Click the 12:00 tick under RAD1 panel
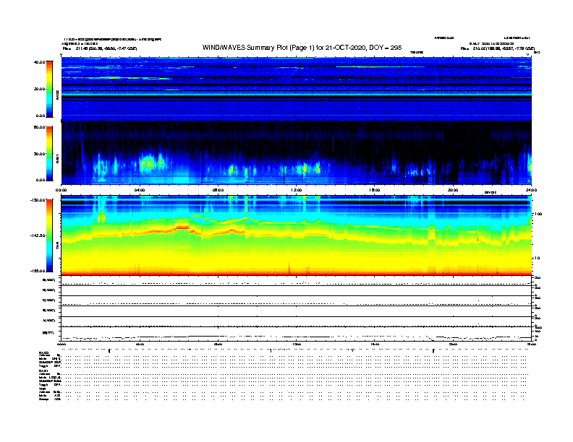Image resolution: width=573 pixels, height=442 pixels. 297,190
